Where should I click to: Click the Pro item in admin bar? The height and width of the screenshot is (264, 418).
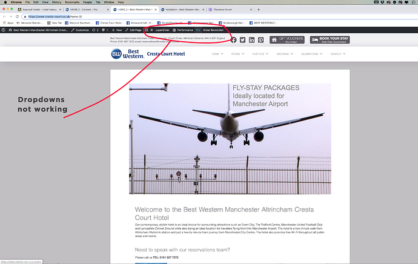coord(198,30)
